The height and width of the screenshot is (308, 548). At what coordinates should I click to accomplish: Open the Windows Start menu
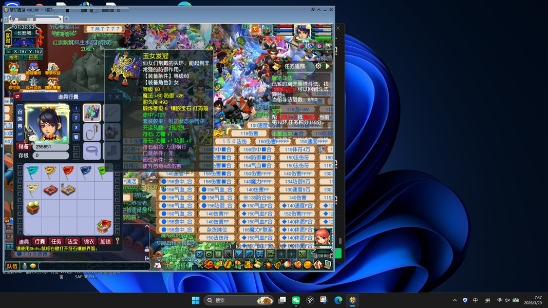(x=196, y=300)
